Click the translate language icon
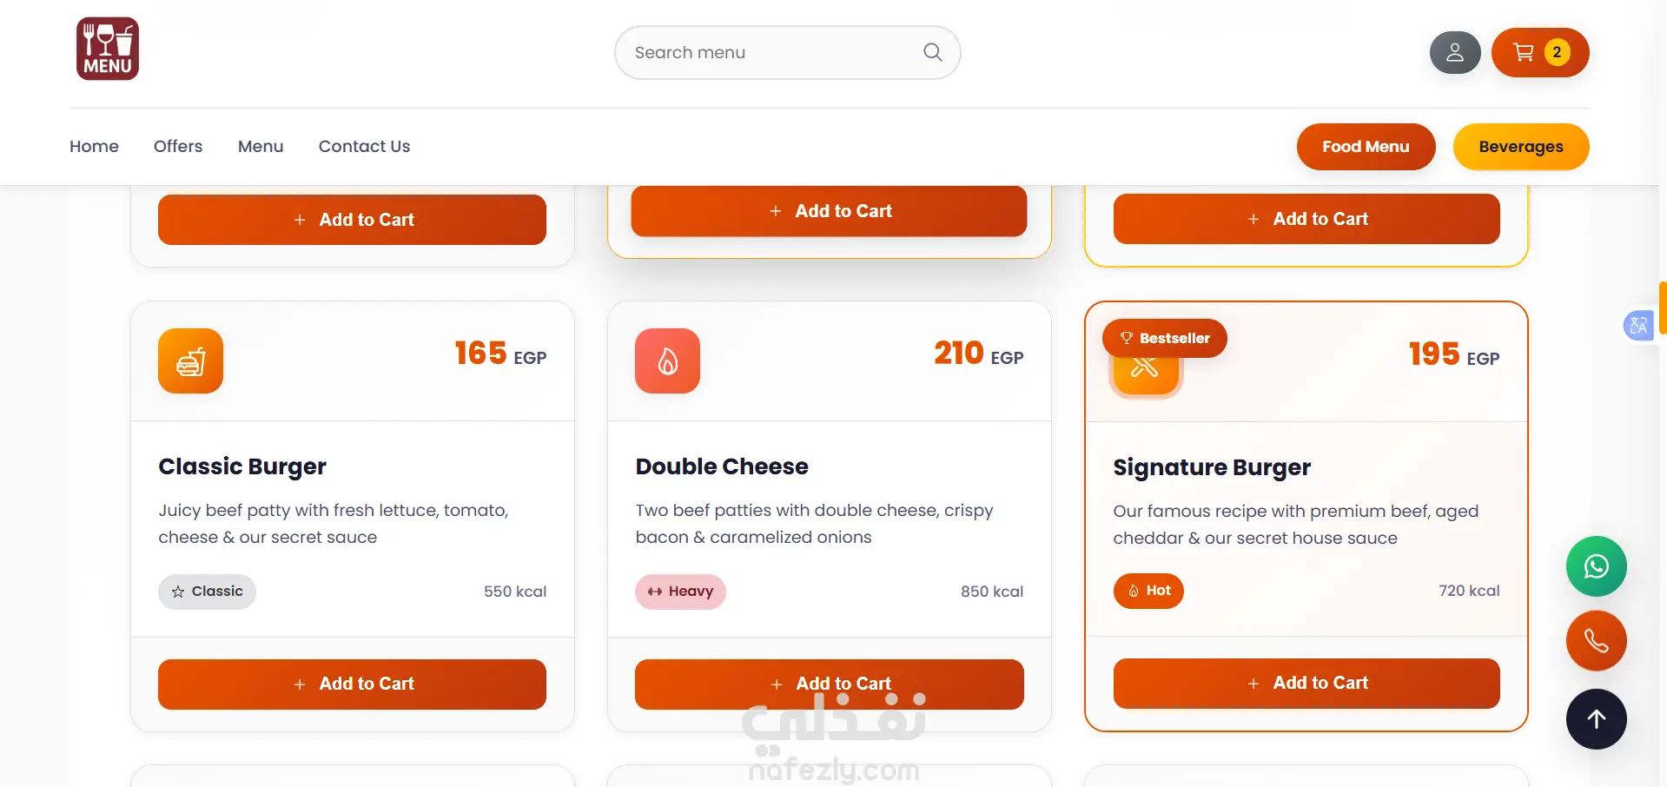Image resolution: width=1667 pixels, height=787 pixels. click(x=1638, y=326)
